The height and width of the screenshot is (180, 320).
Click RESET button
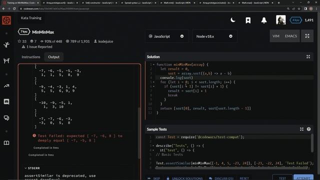coord(244,178)
